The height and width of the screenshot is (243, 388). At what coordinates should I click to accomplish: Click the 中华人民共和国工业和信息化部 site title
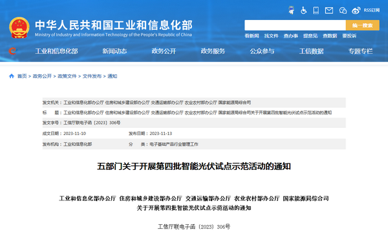click(114, 25)
